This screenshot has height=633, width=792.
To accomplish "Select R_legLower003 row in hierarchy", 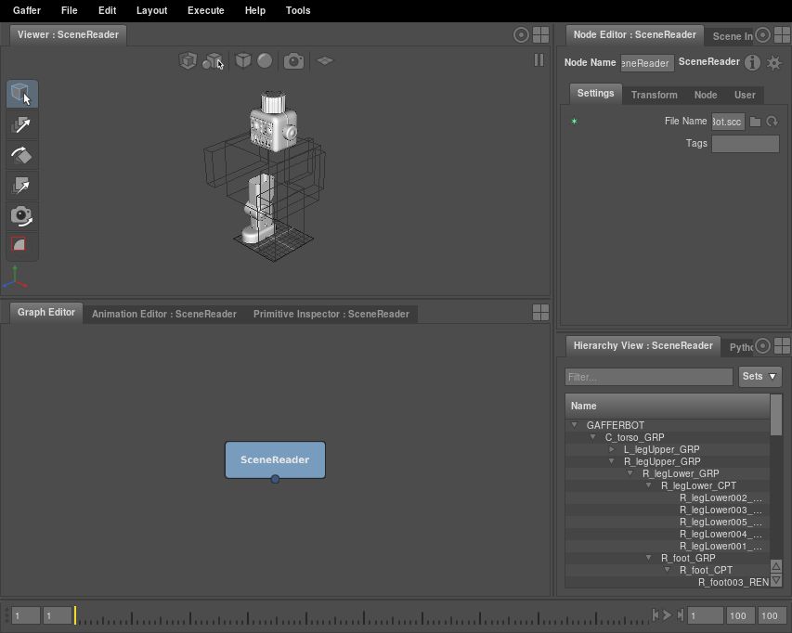I will tap(668, 510).
